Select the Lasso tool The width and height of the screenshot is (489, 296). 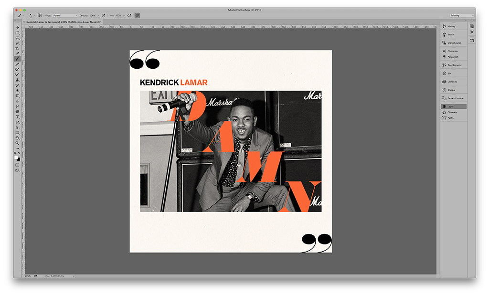[x=18, y=38]
